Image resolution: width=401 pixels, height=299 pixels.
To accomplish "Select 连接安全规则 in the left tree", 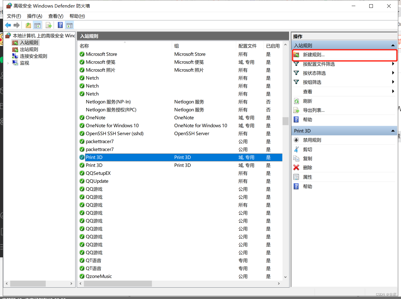I will coord(34,56).
